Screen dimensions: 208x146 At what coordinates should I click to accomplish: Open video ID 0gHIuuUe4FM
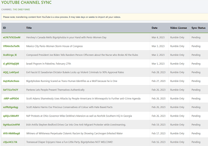(11, 125)
